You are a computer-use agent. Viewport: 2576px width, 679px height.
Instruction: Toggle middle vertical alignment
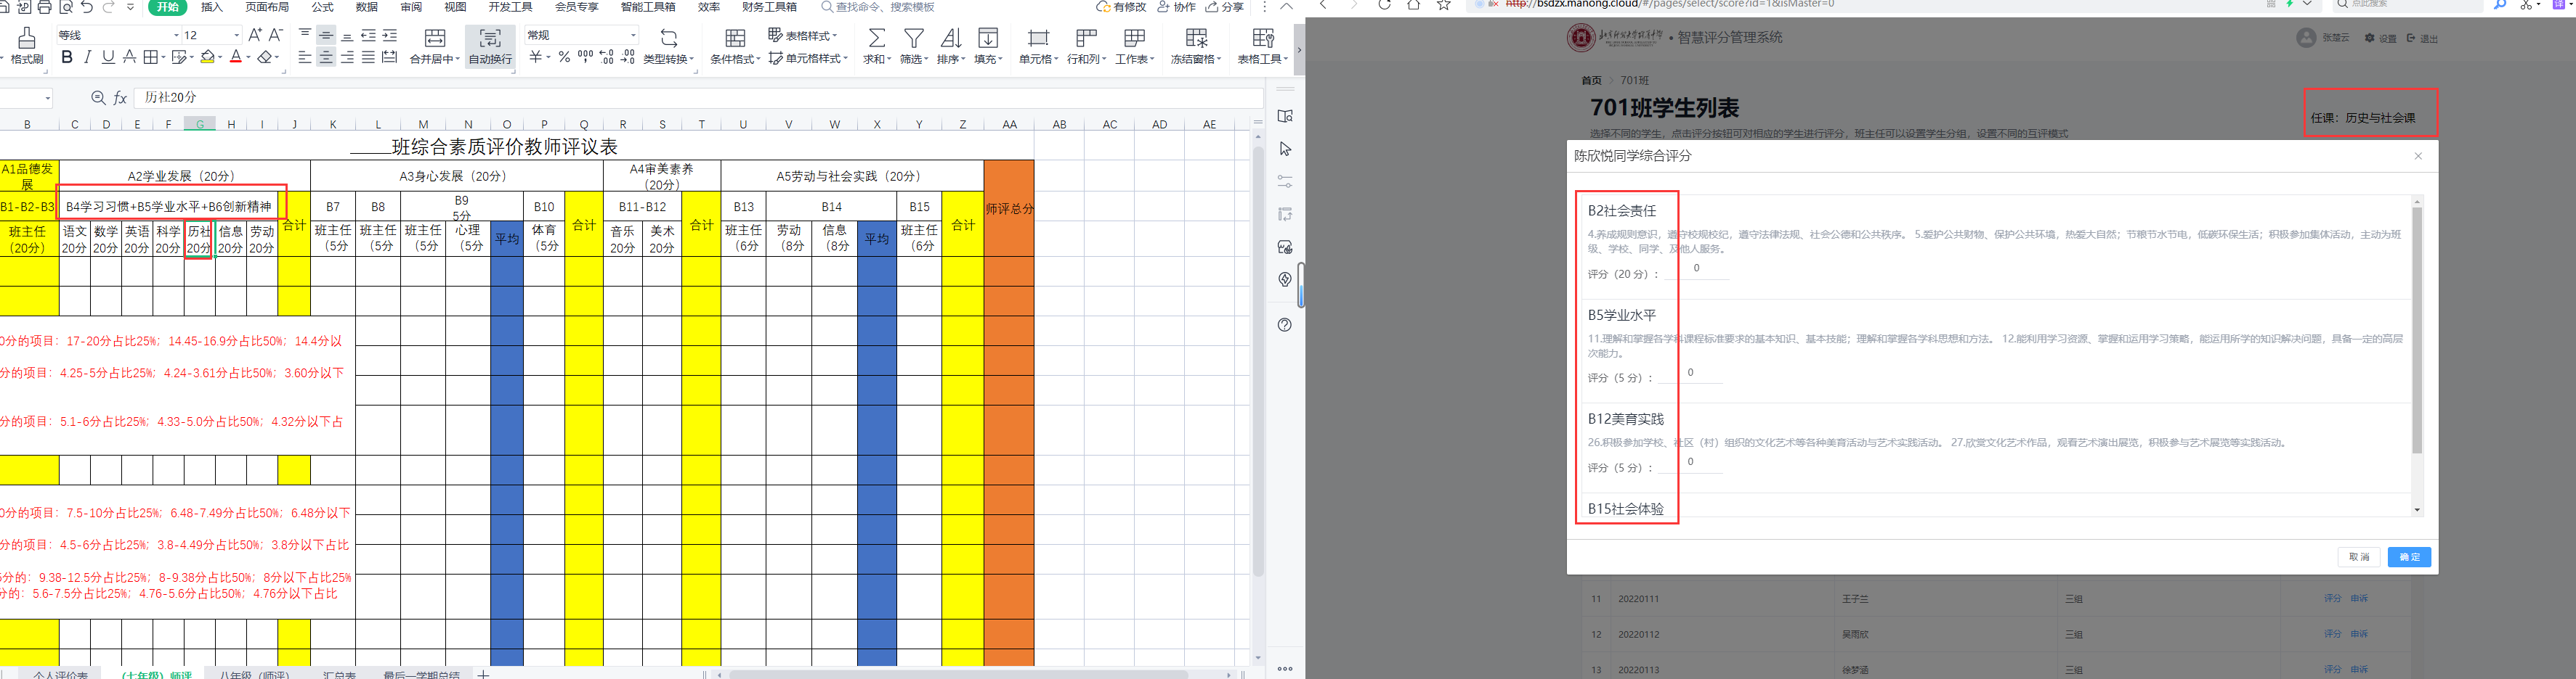tap(326, 35)
